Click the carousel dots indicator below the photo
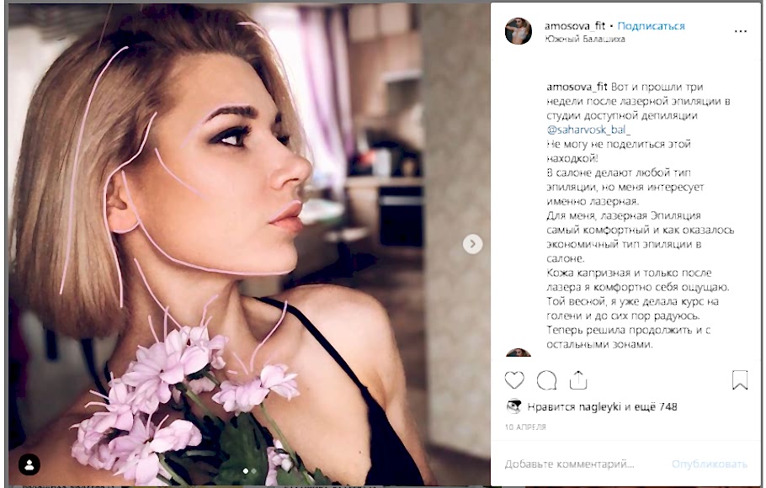Screen dimensions: 766x488 (250, 470)
